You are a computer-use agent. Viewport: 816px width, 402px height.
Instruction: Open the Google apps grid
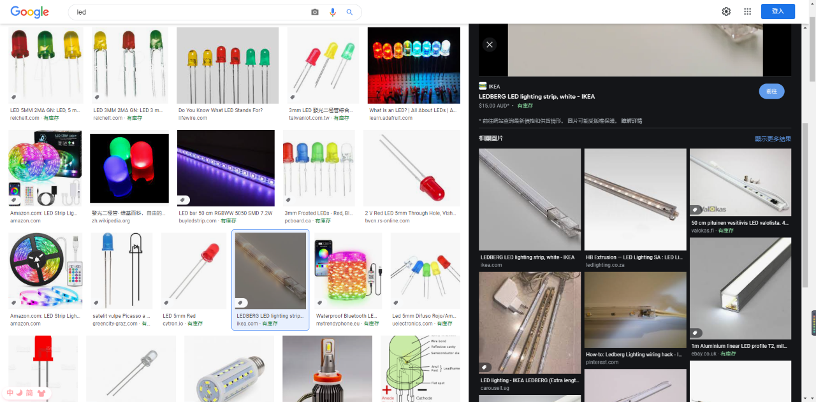click(748, 11)
